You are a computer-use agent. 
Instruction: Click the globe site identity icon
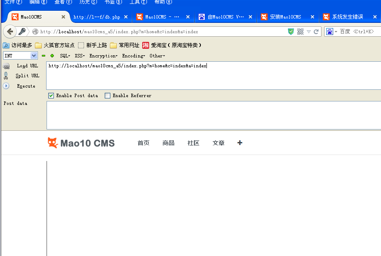pos(35,32)
